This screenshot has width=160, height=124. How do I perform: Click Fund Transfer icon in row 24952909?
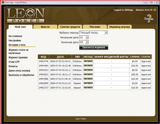[88, 83]
